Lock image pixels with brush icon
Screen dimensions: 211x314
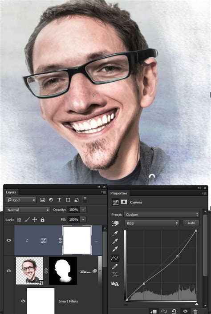[27, 220]
